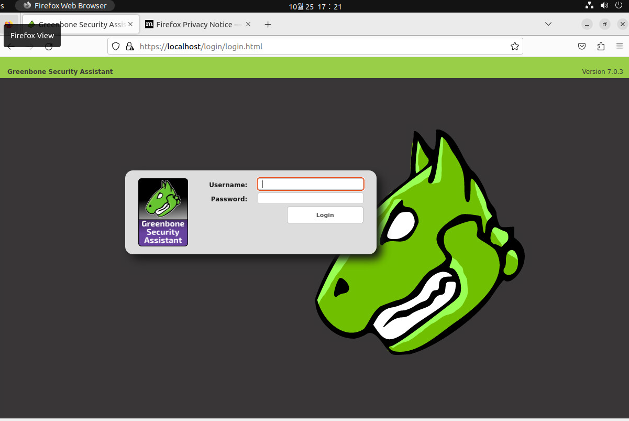Viewport: 629px width, 421px height.
Task: Click the Password input field
Action: pos(310,198)
